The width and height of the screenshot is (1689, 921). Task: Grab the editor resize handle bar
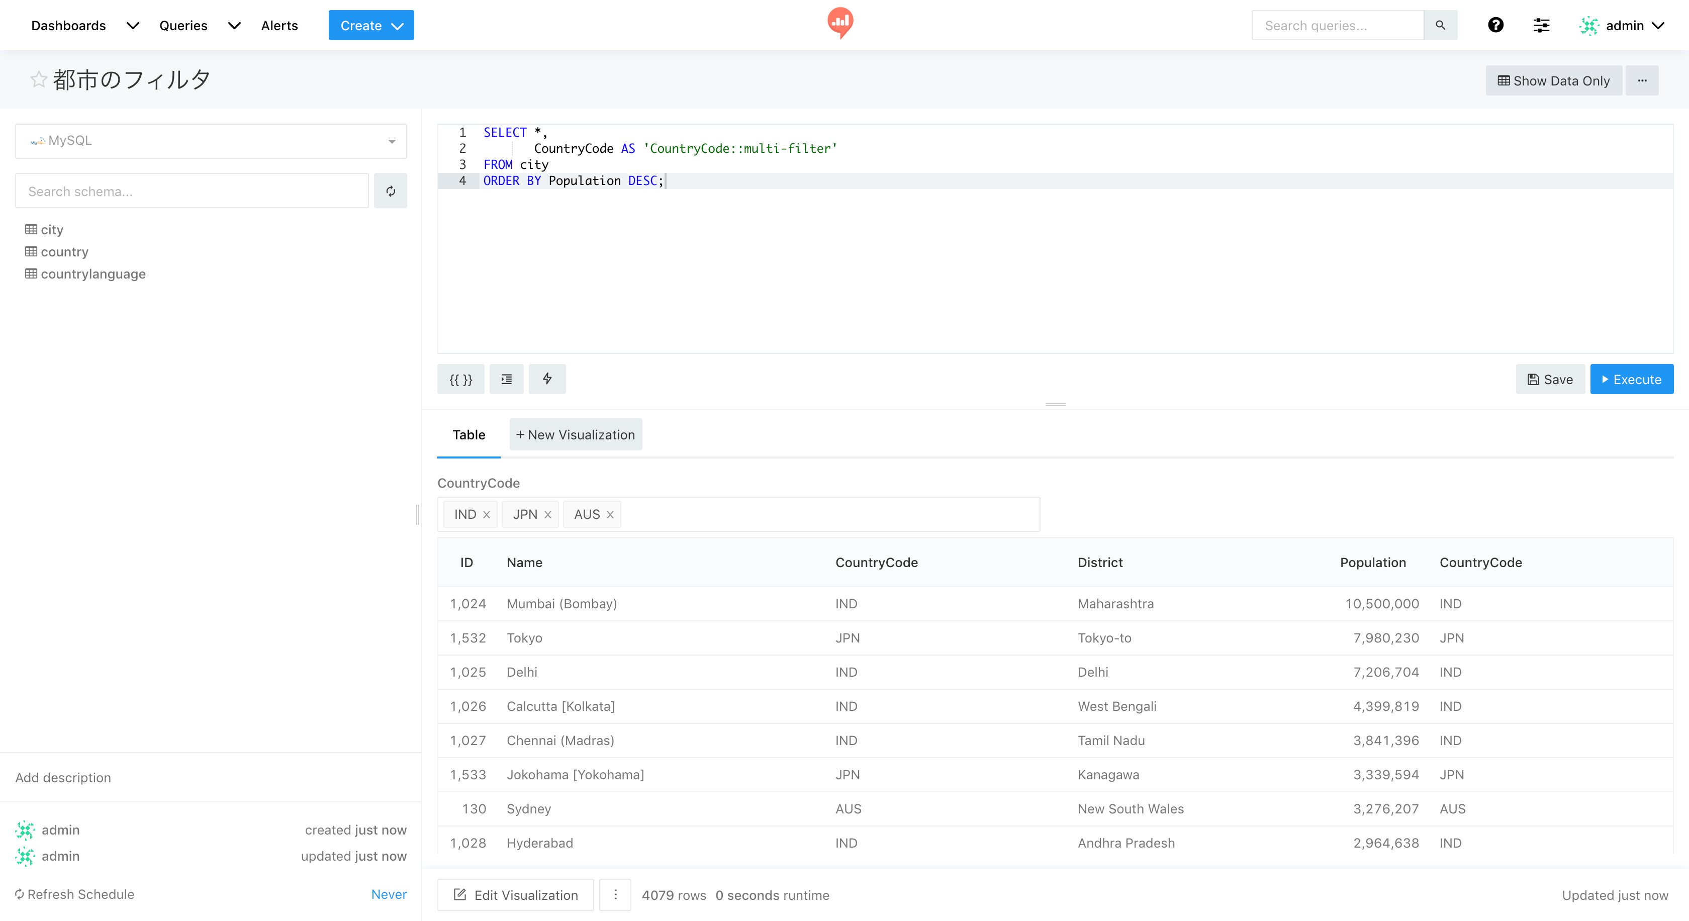[1055, 405]
